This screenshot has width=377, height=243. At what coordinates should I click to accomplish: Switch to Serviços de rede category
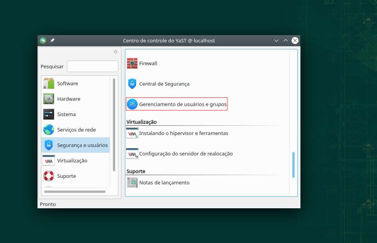tap(76, 130)
